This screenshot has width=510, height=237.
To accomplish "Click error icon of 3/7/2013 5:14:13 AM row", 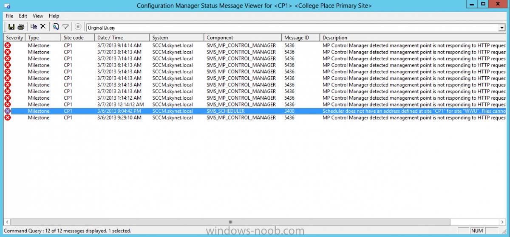I will (8, 72).
